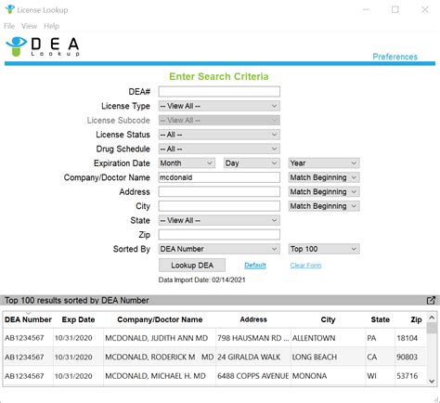Click the pop-out results icon
Screen dimensions: 440x403
click(431, 300)
